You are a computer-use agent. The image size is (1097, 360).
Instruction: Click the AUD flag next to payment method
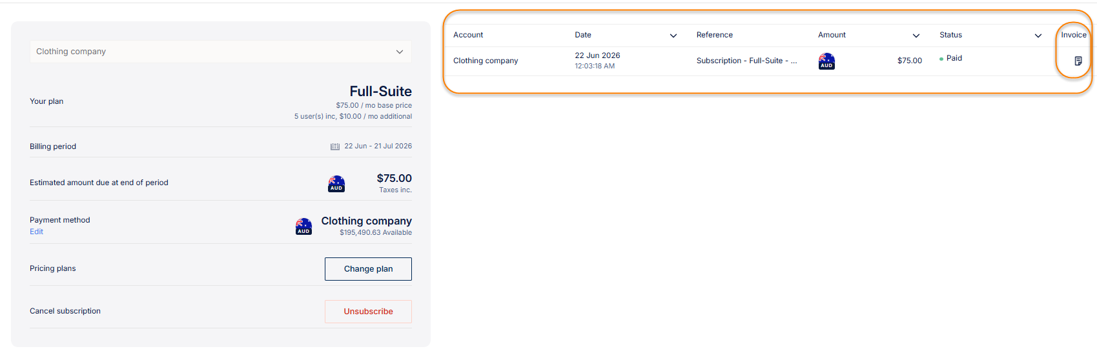point(303,226)
